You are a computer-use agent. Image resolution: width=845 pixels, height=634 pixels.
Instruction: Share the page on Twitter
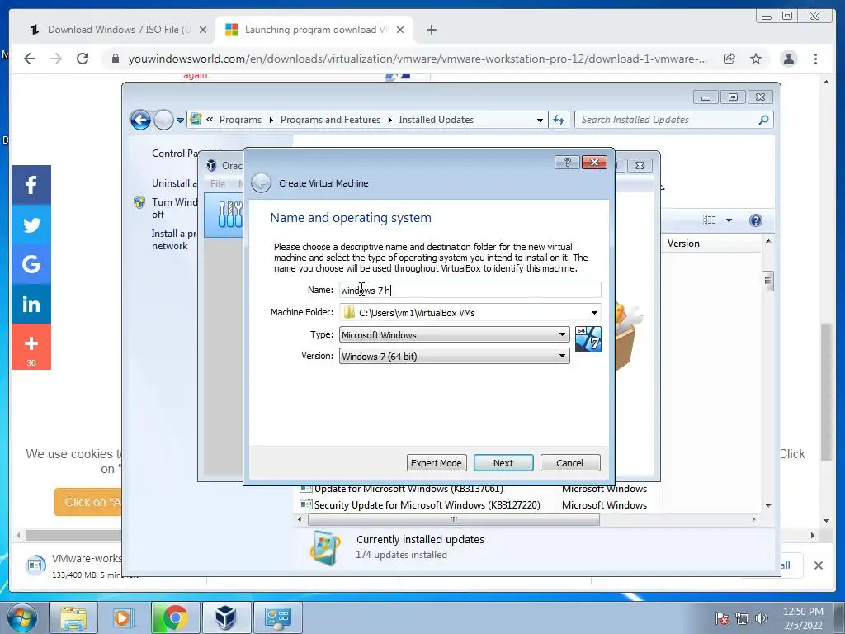(x=31, y=225)
